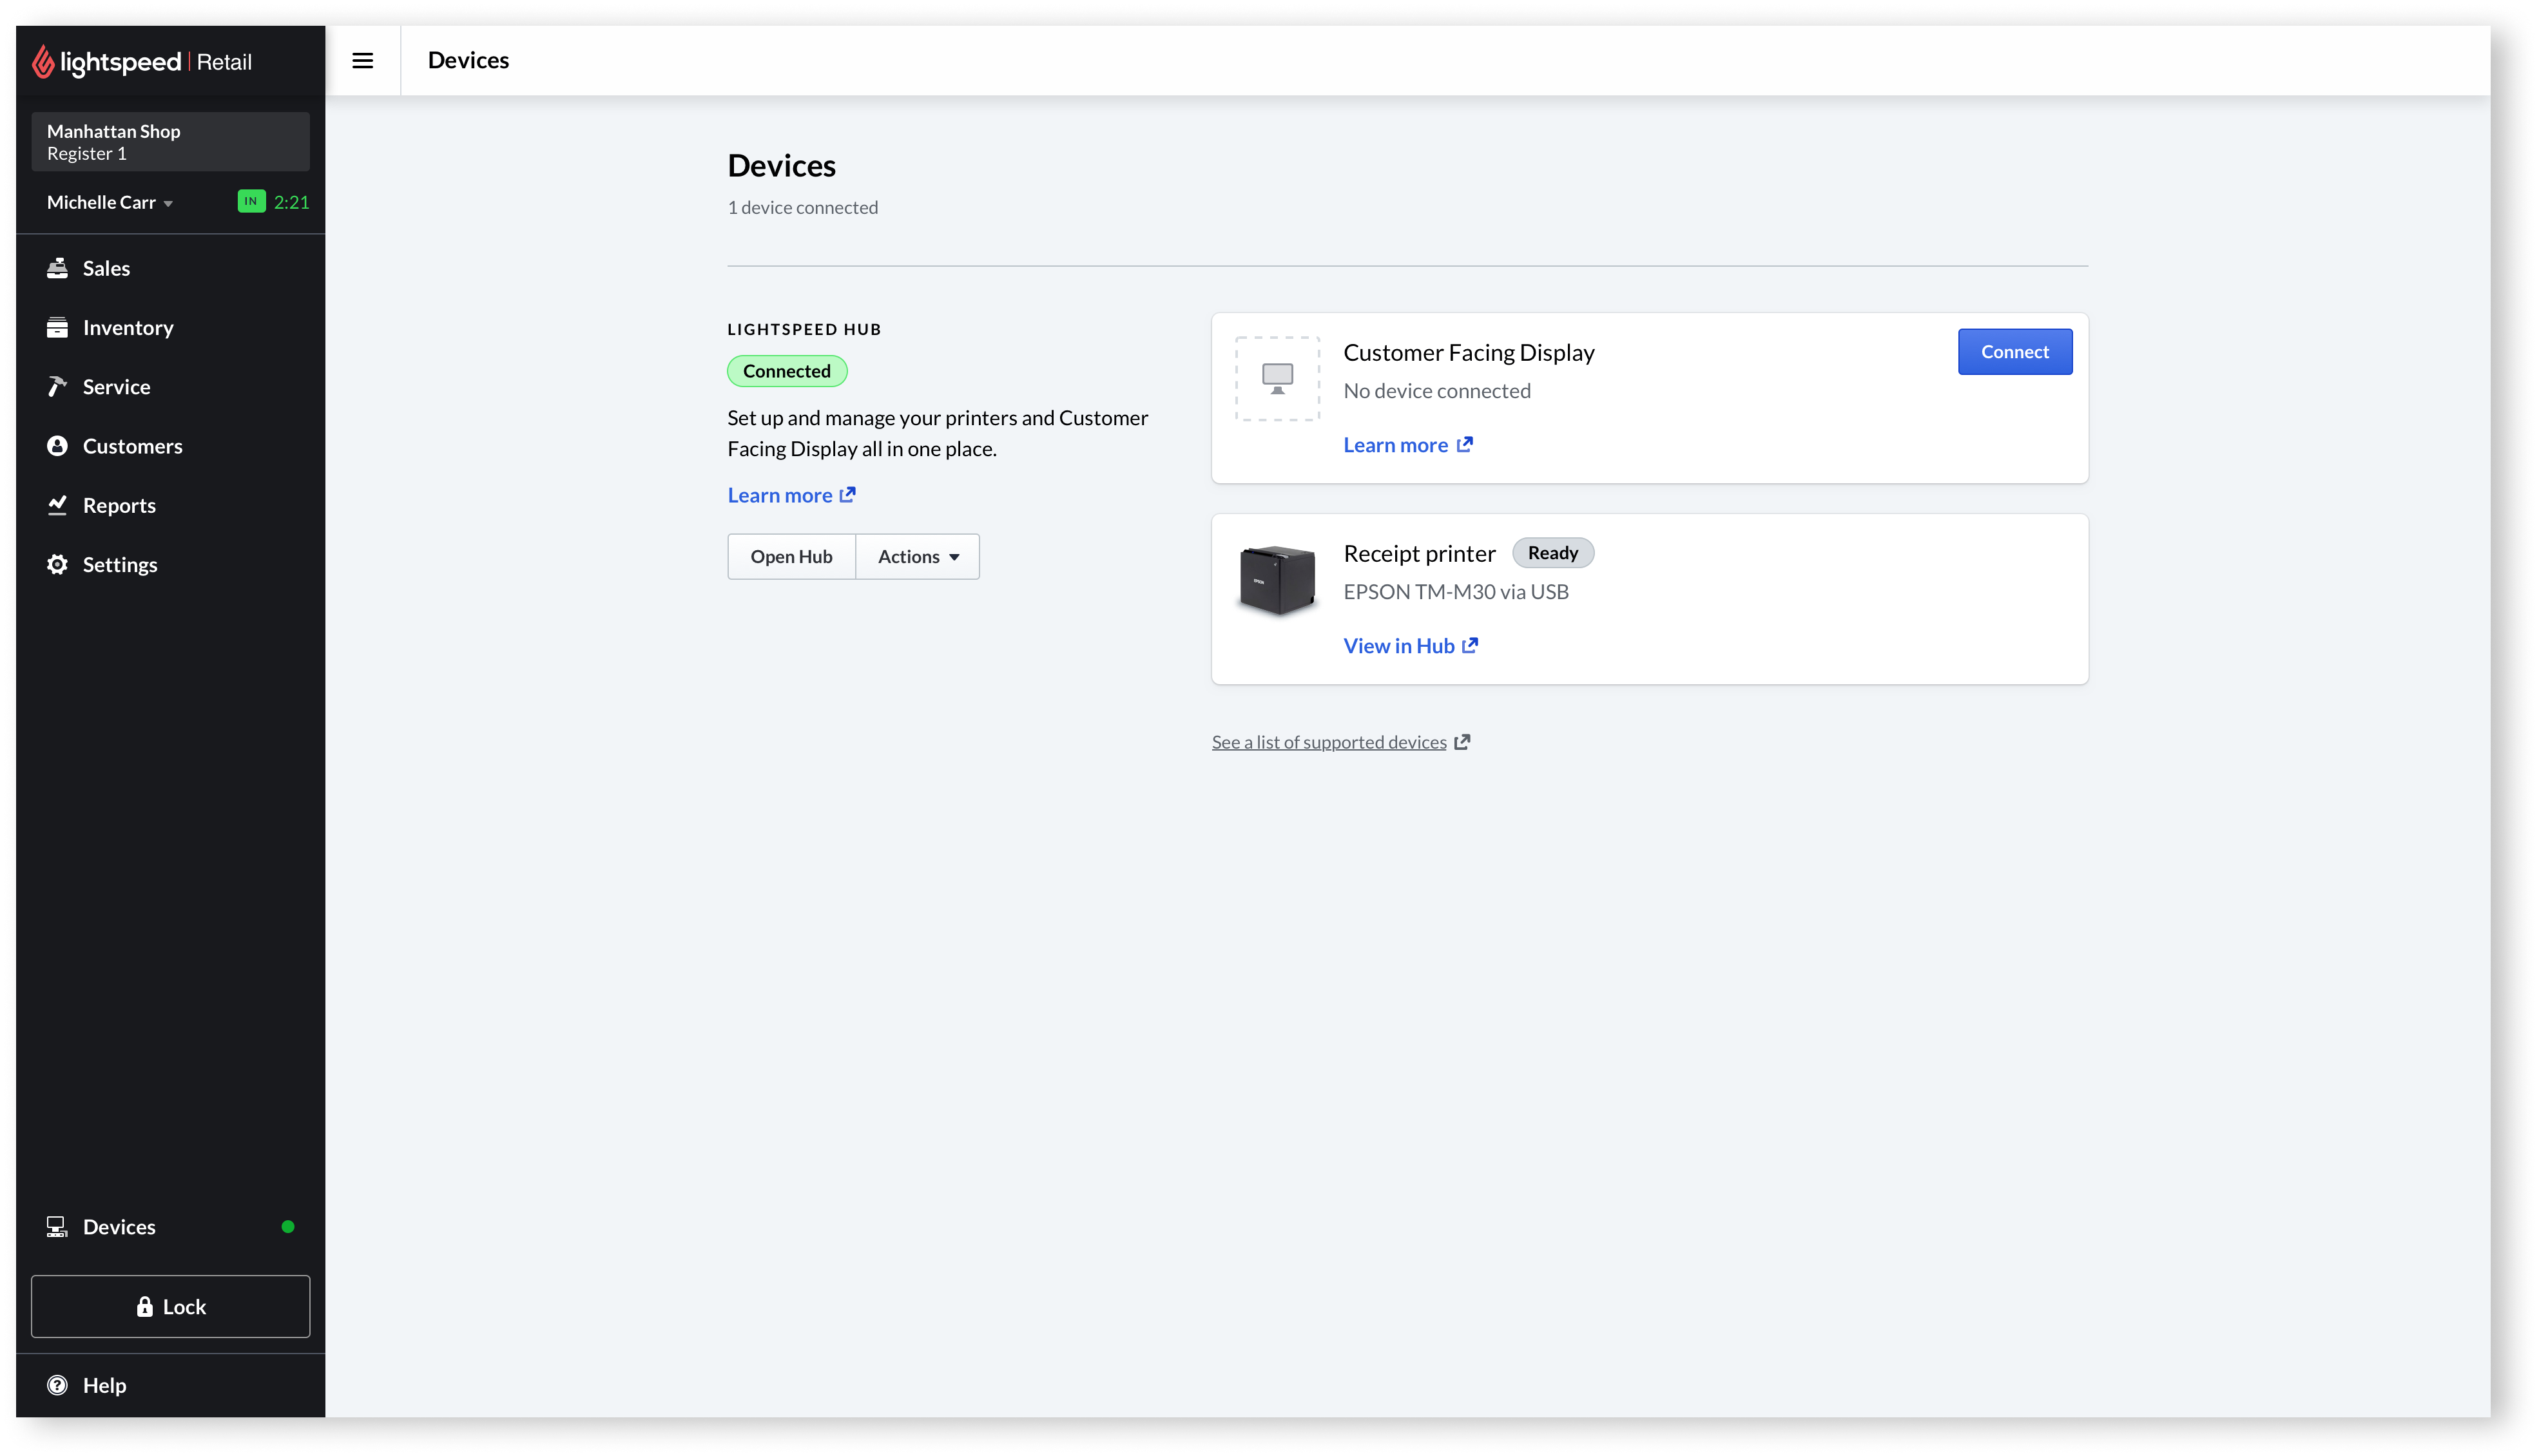Click the Customer Facing Display placeholder icon
This screenshot has height=1456, width=2539.
[x=1277, y=379]
